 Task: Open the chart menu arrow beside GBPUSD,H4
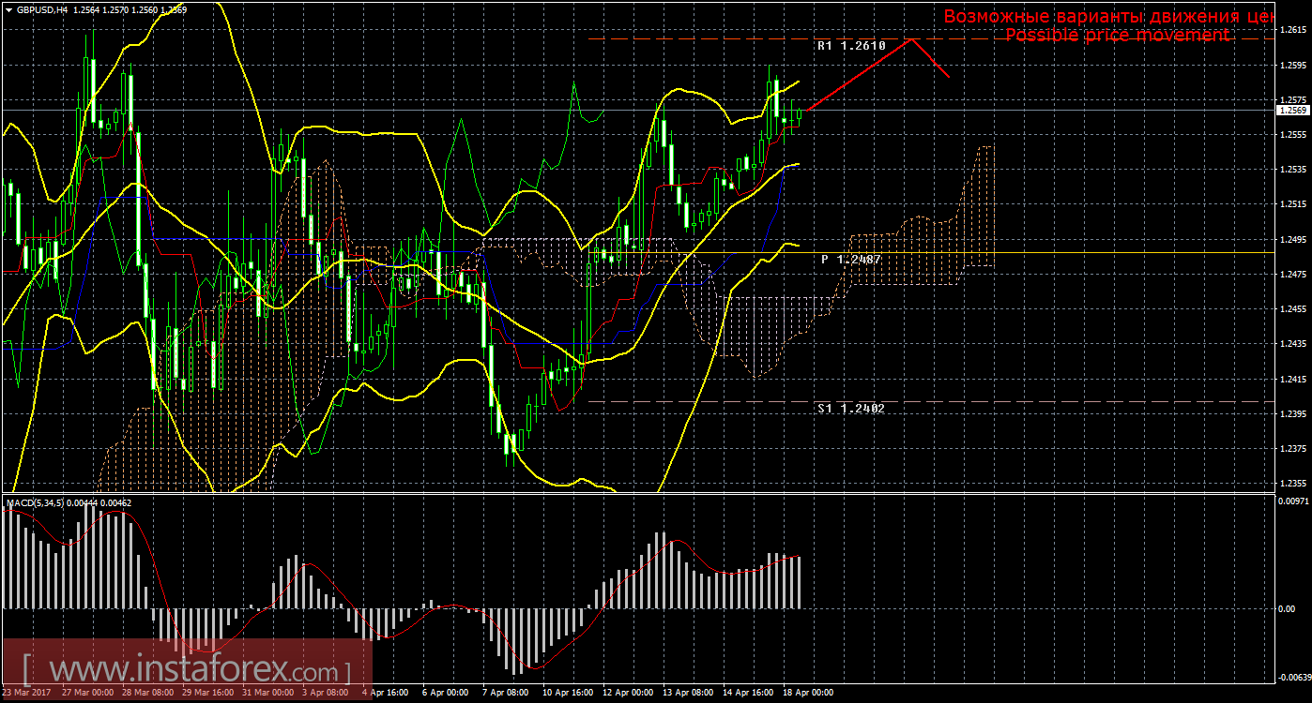[x=8, y=9]
